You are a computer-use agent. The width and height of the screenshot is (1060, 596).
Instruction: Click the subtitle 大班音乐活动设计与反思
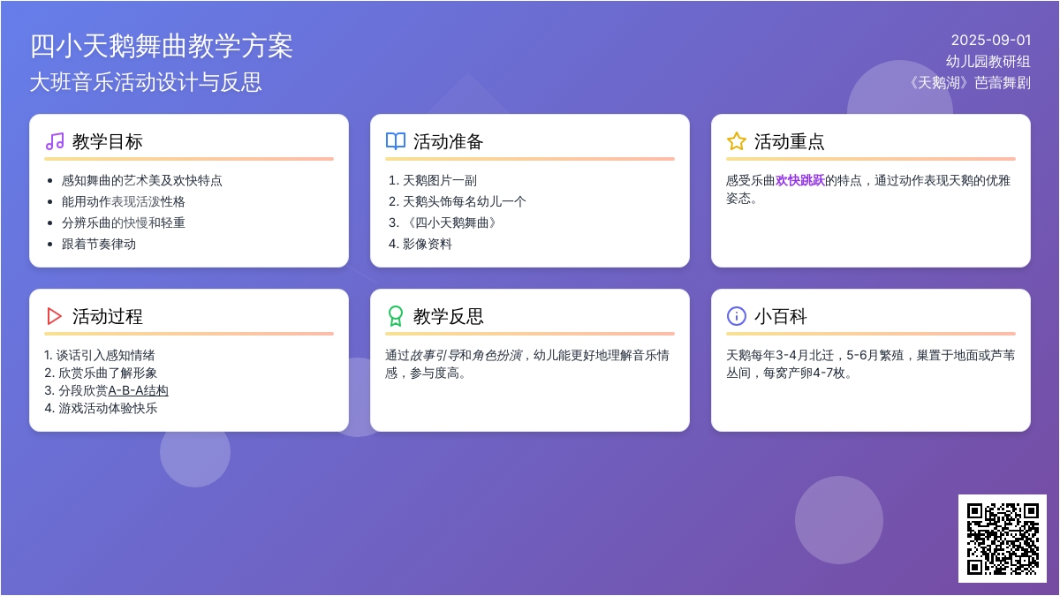coord(146,82)
